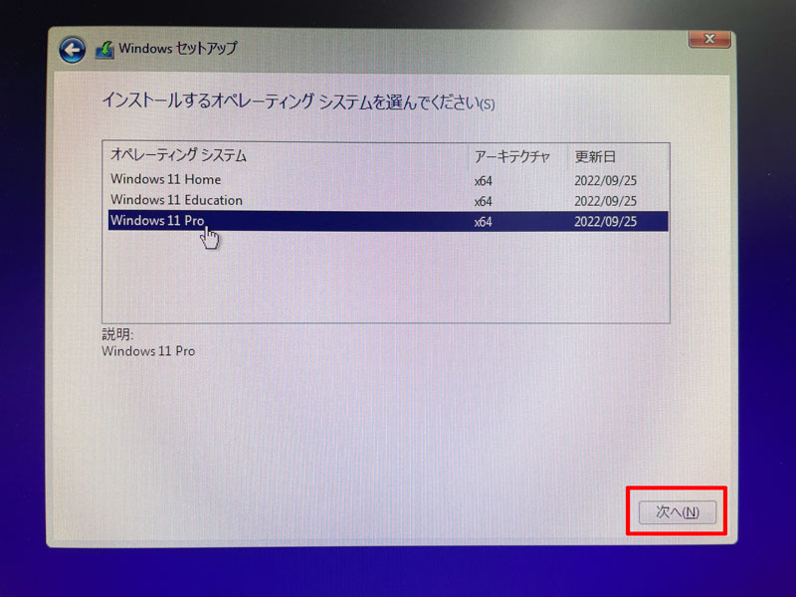
Task: Click the update date of Windows 11 Pro
Action: tap(606, 221)
